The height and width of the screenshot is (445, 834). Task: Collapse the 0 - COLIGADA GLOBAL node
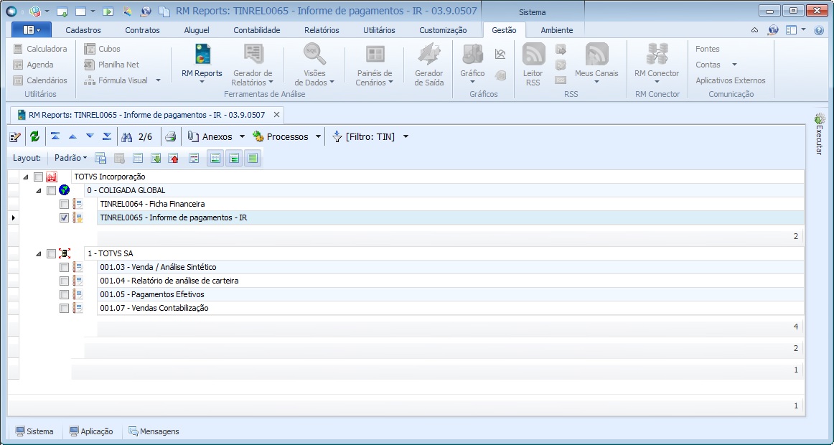pos(38,191)
